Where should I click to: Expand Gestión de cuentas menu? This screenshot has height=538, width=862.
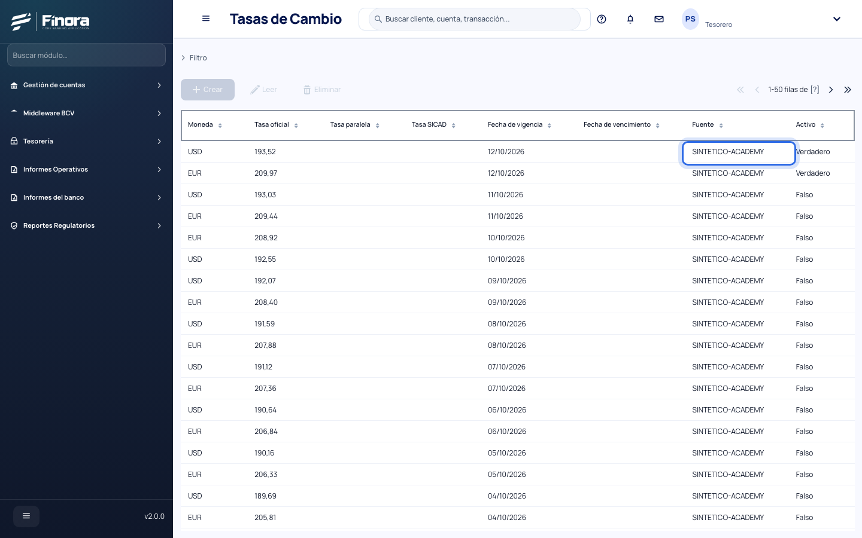(x=86, y=85)
